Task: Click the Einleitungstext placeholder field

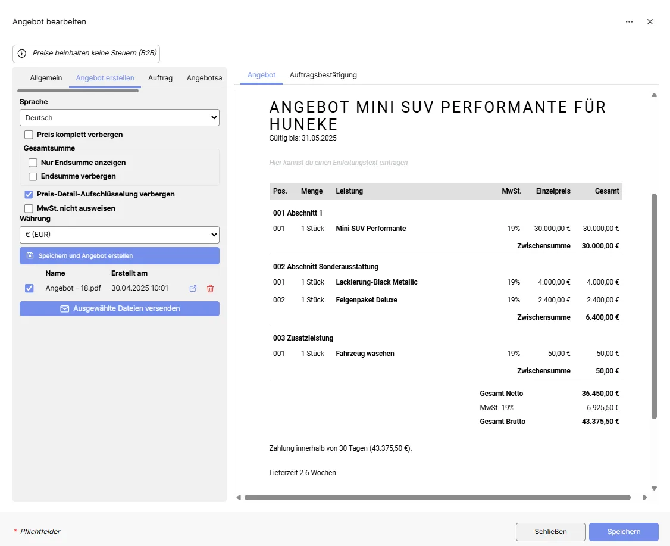Action: coord(339,163)
